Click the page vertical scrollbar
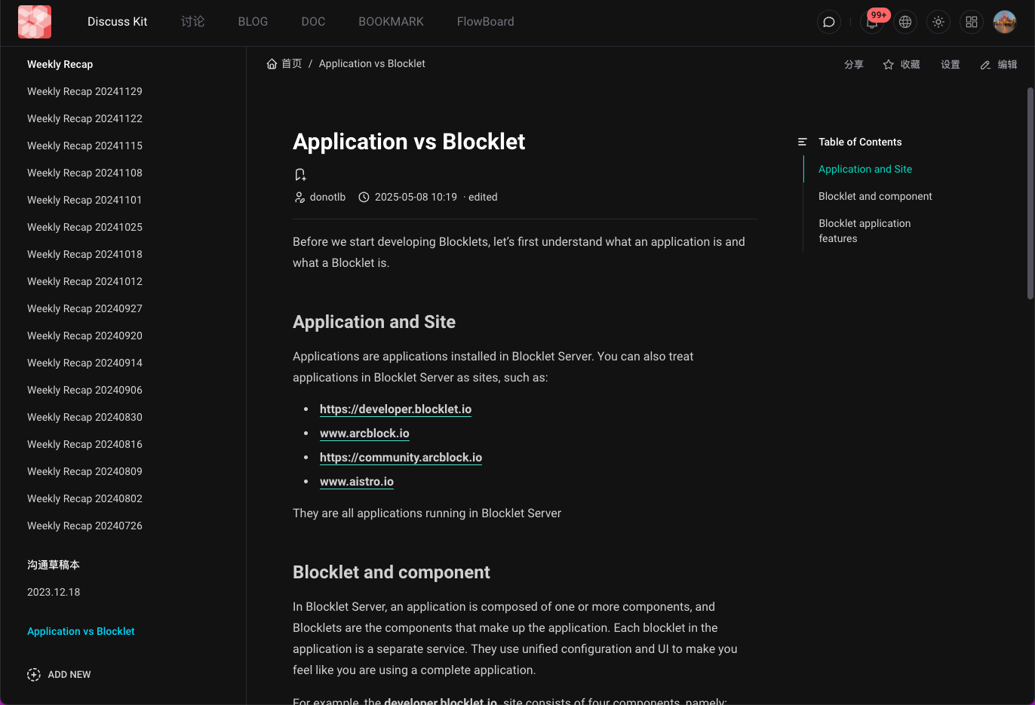Viewport: 1035px width, 705px height. pyautogui.click(x=1030, y=195)
